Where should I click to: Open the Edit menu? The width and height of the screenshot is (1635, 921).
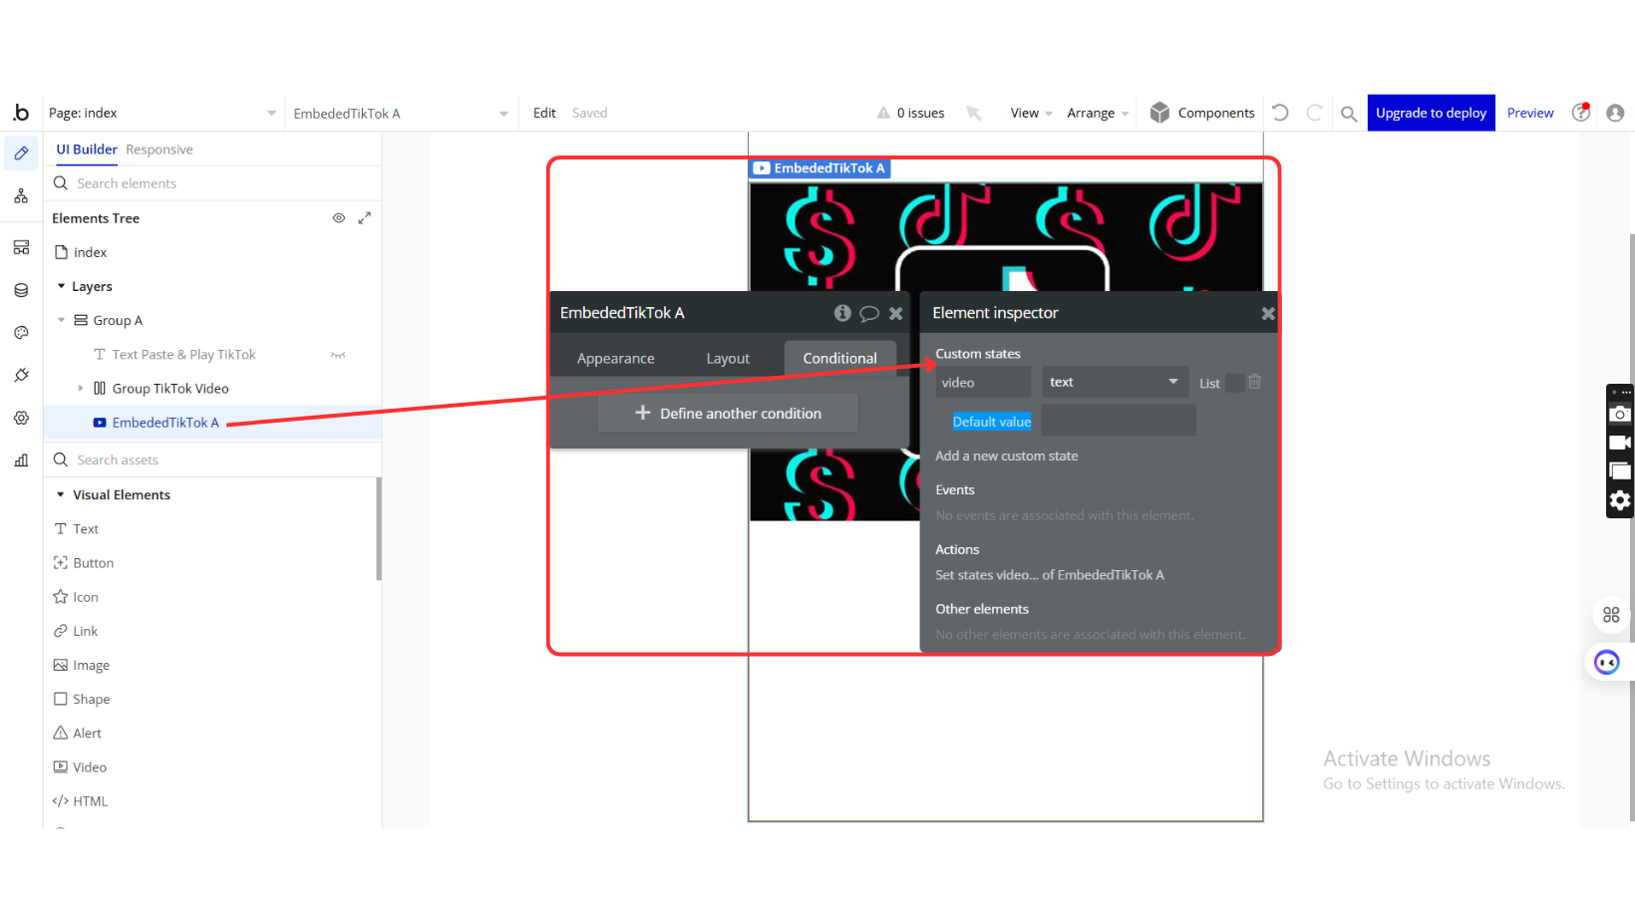544,113
